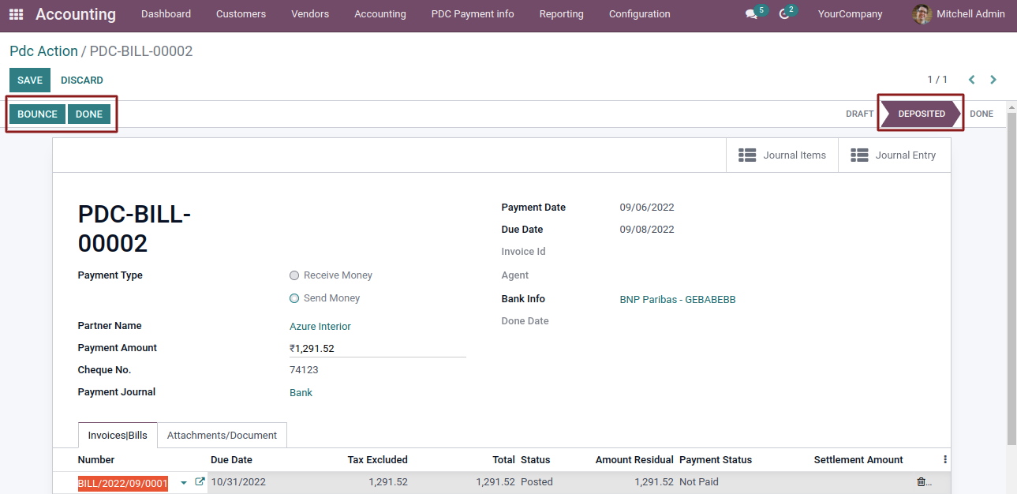Open Customers menu
The image size is (1017, 494).
point(241,14)
